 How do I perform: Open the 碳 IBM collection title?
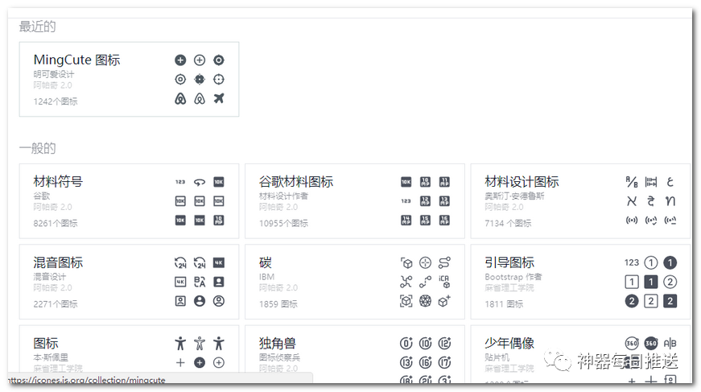(x=266, y=262)
